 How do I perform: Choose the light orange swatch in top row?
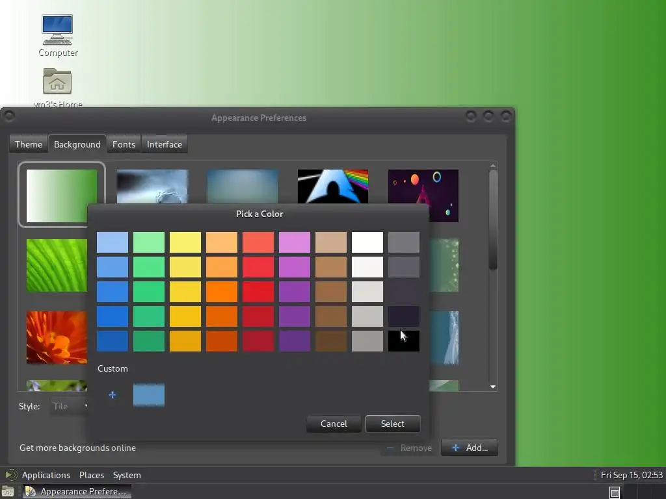(x=222, y=242)
